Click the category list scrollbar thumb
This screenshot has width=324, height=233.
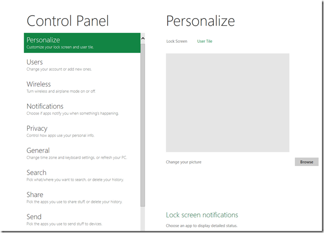tap(143, 125)
